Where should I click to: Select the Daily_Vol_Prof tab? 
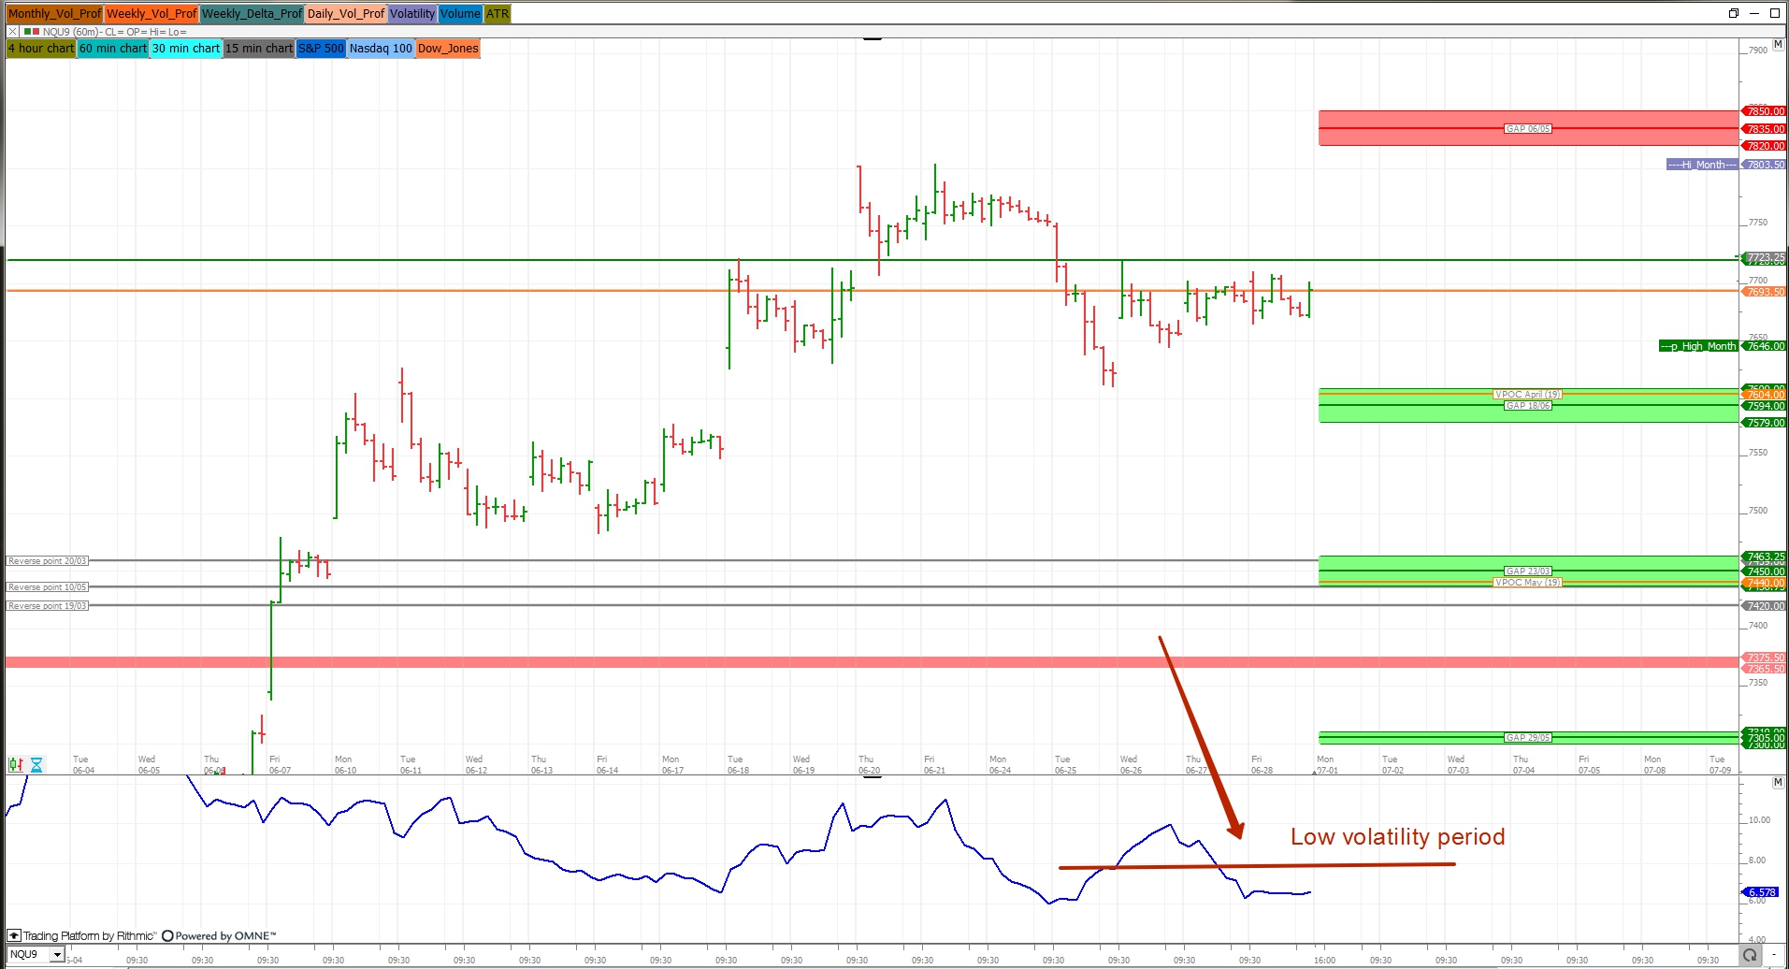[346, 14]
